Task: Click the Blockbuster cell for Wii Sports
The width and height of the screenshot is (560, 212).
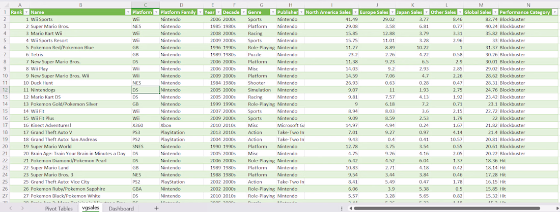Action: (x=528, y=19)
